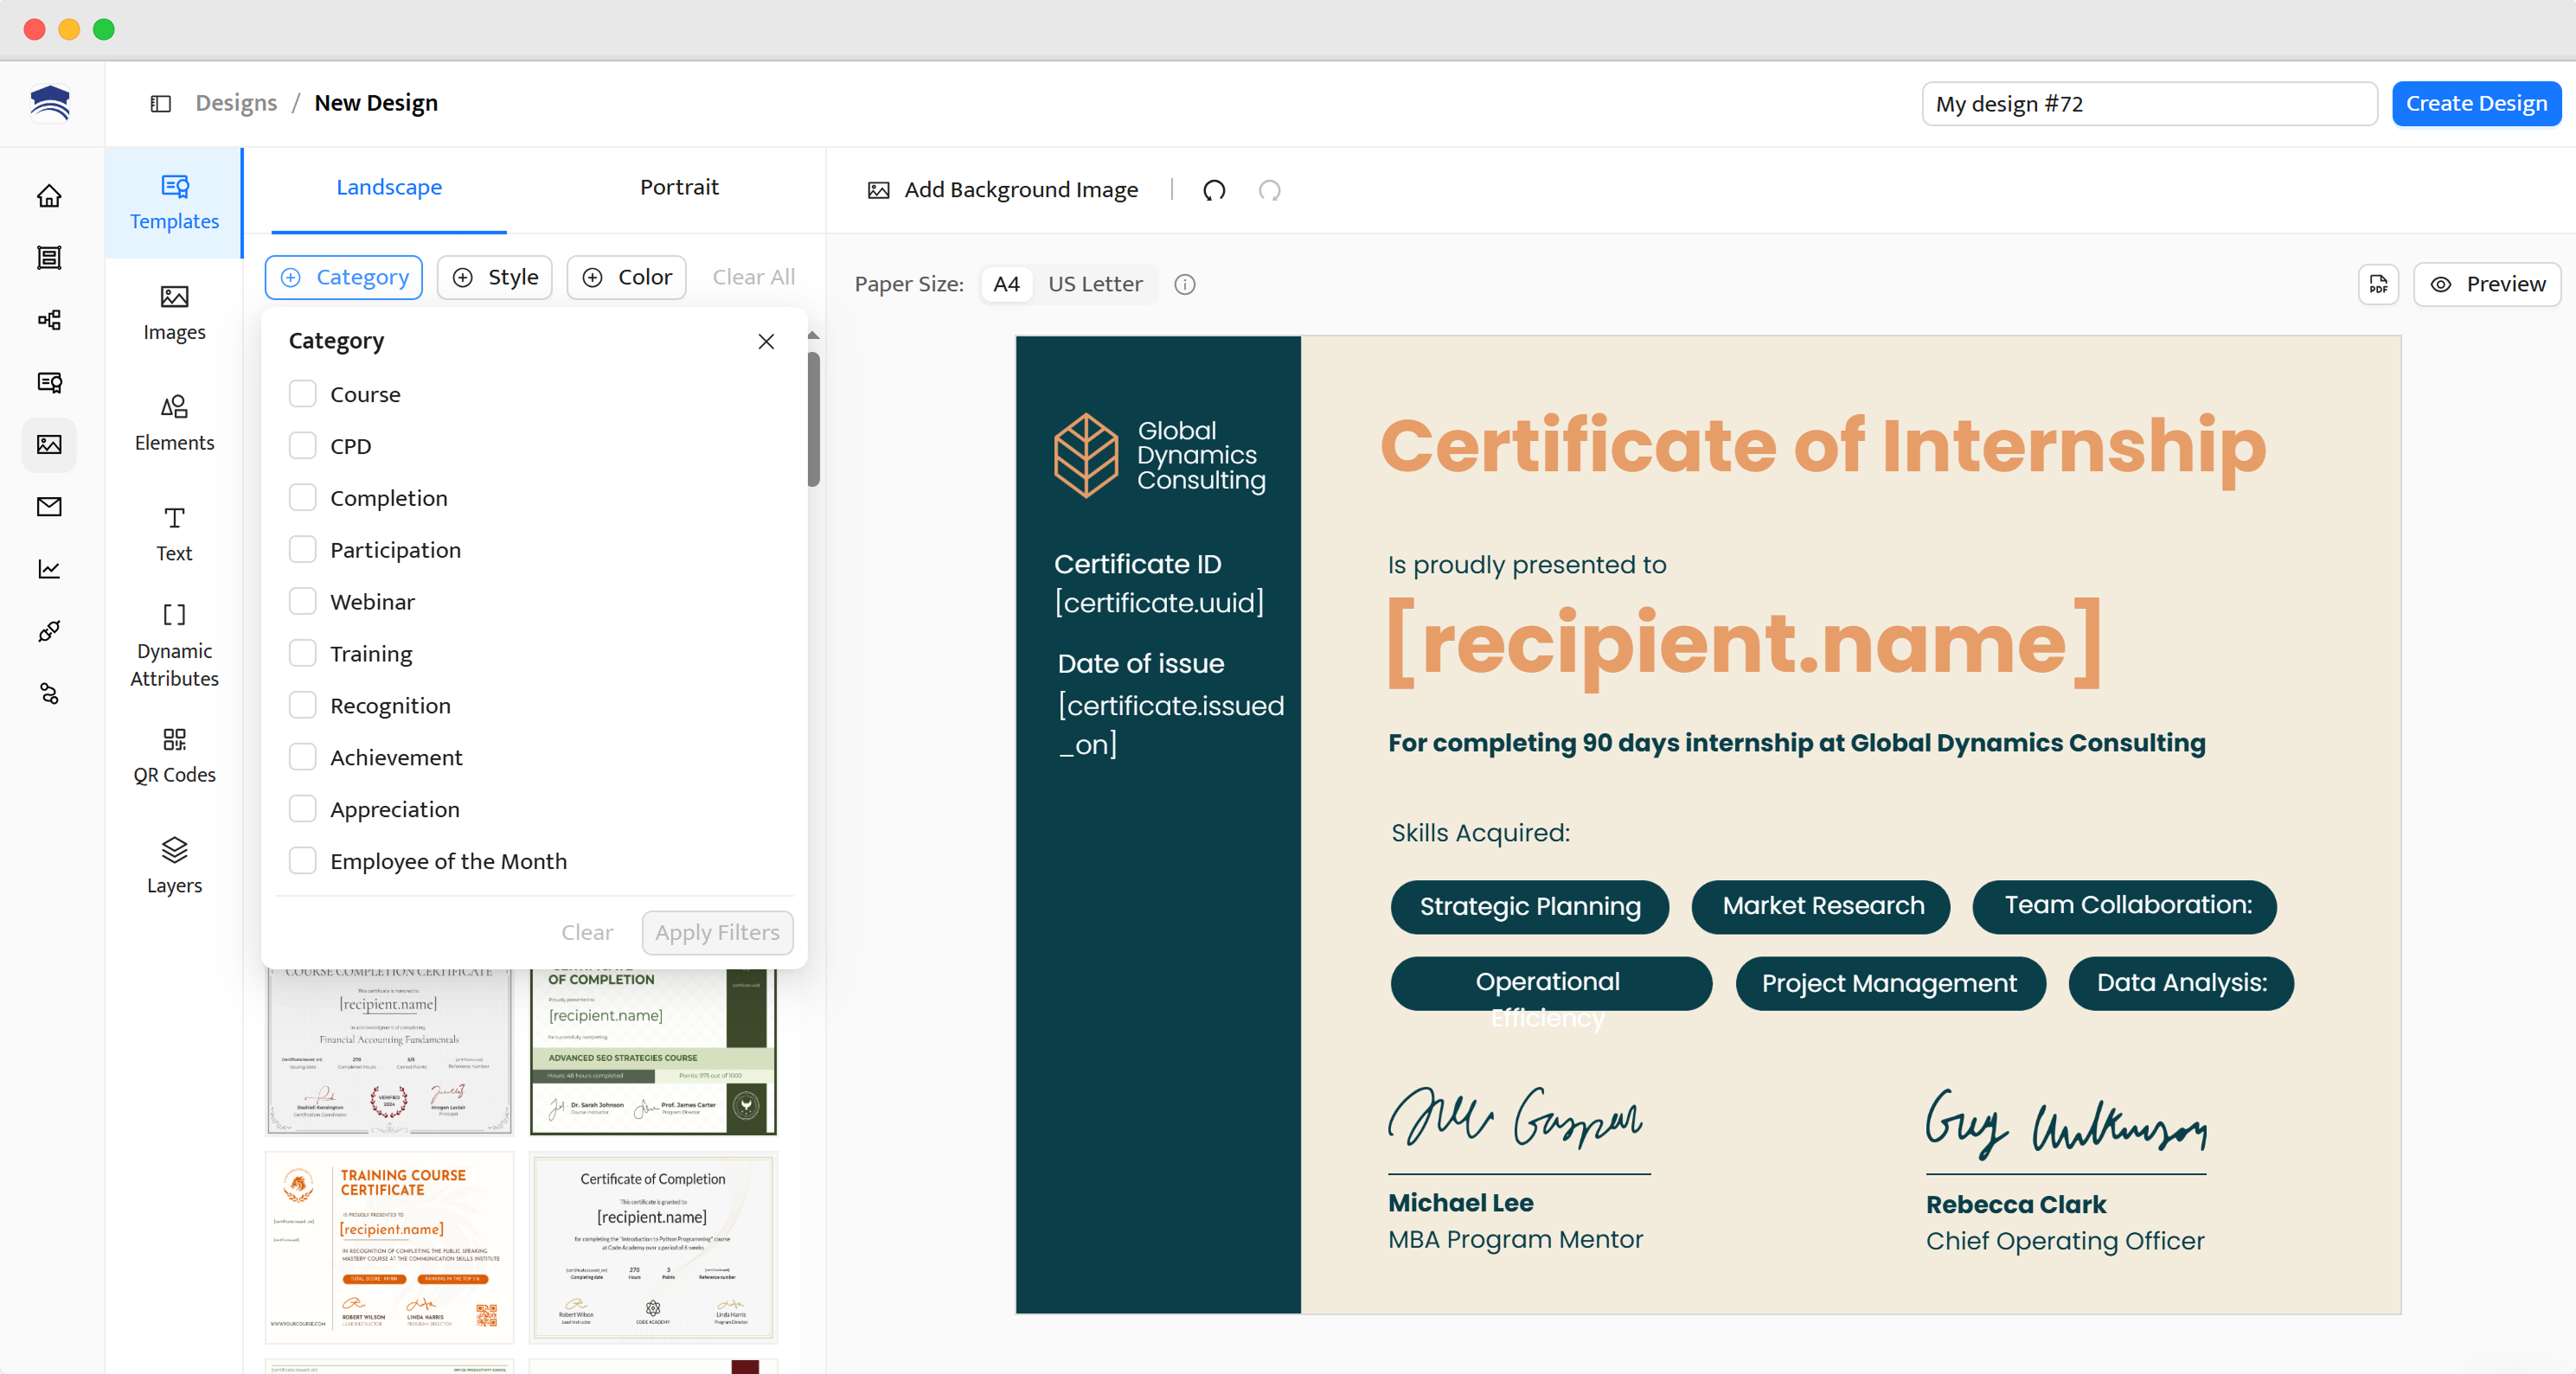Expand the Category filter dropdown
The height and width of the screenshot is (1374, 2576).
point(343,277)
